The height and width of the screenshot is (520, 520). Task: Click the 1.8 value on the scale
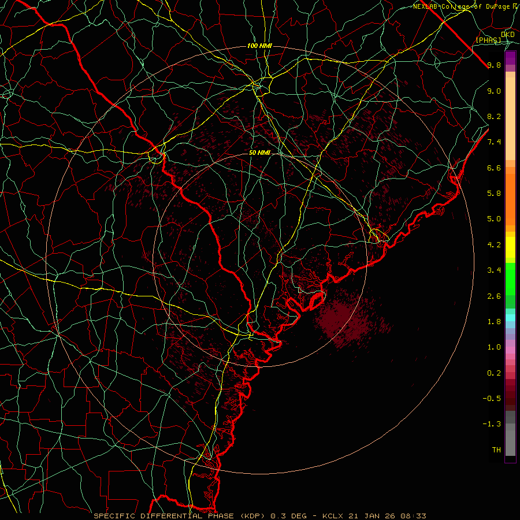(x=494, y=322)
